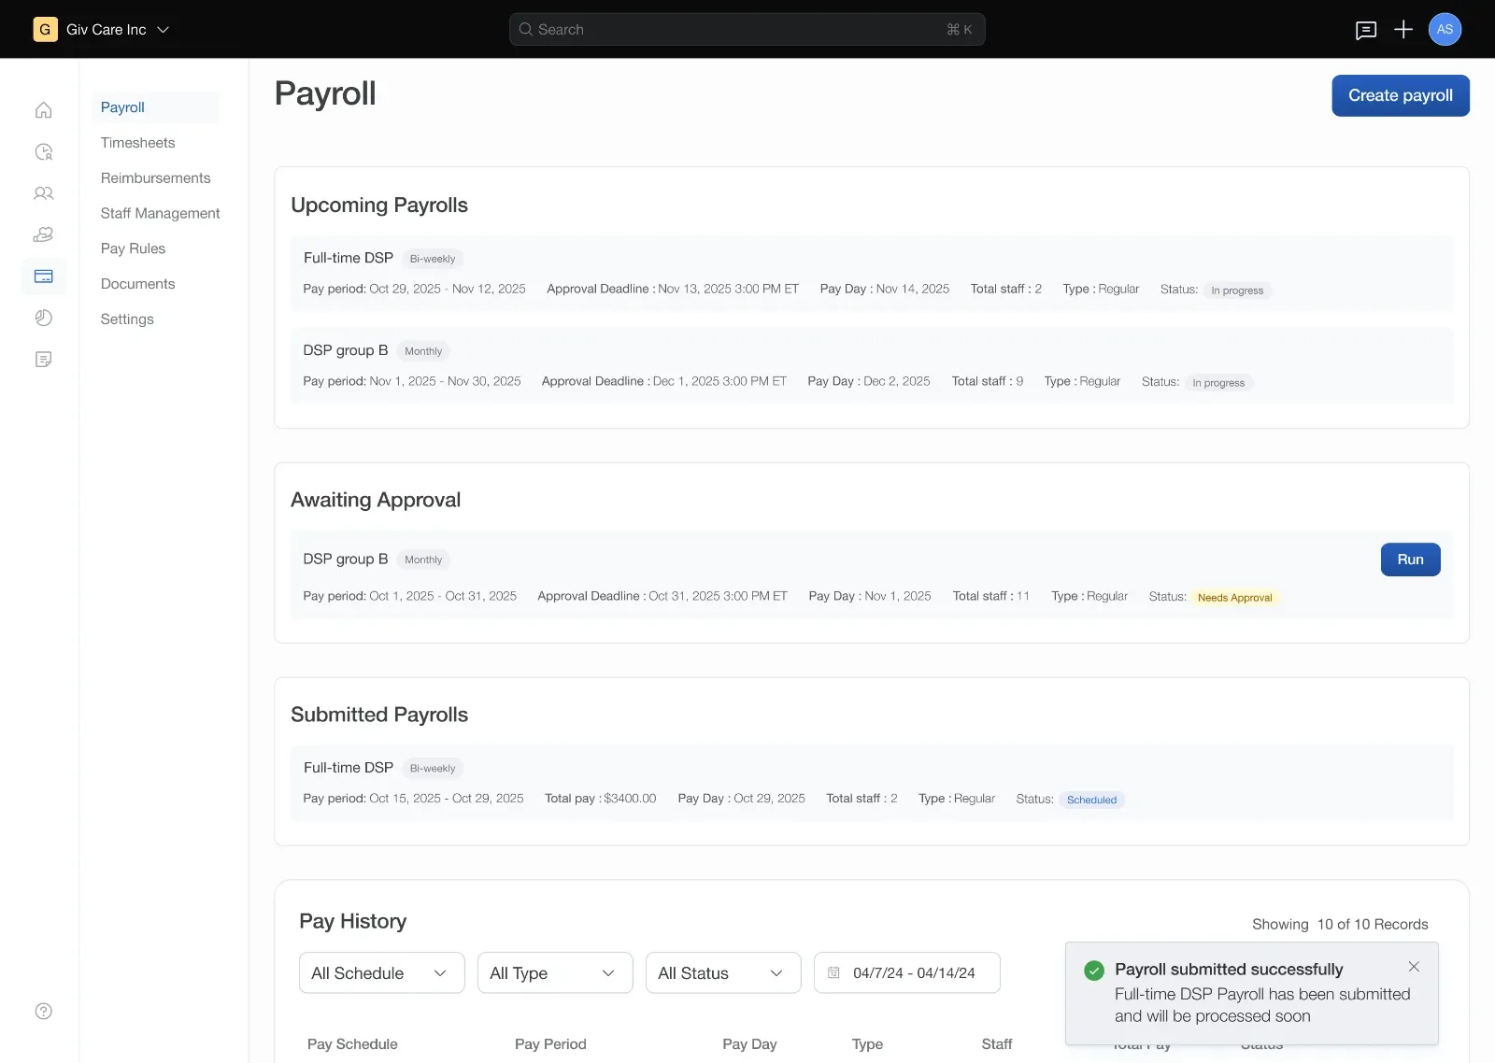Open the All Schedule dropdown
Viewport: 1495px width, 1063px height.
tap(381, 973)
